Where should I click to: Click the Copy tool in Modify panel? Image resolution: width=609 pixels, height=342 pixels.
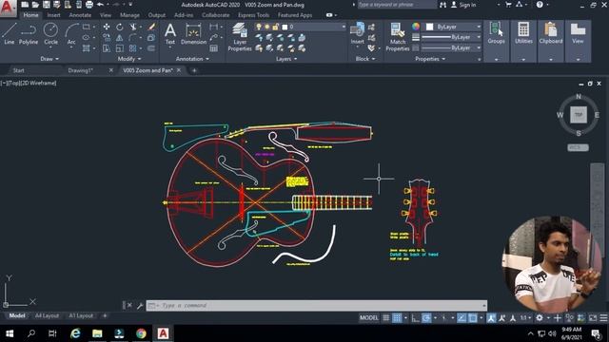[x=107, y=38]
